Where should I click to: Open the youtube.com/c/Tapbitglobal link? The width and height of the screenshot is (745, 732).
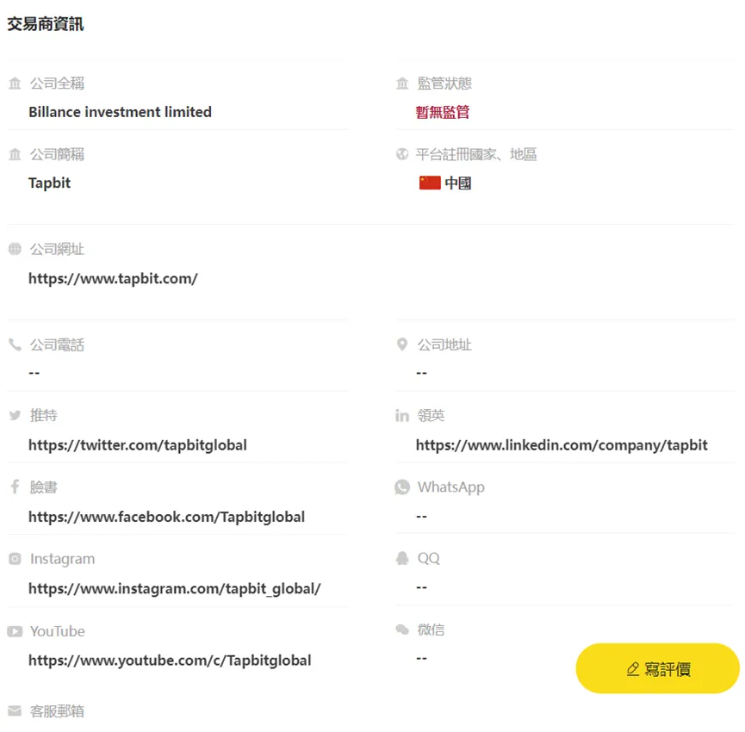(x=170, y=661)
